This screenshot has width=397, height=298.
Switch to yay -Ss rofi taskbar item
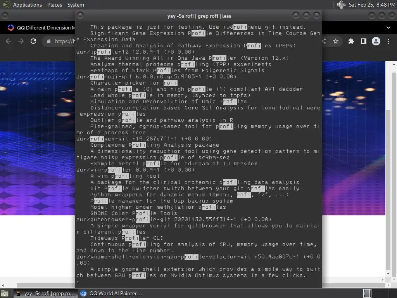pos(46,293)
